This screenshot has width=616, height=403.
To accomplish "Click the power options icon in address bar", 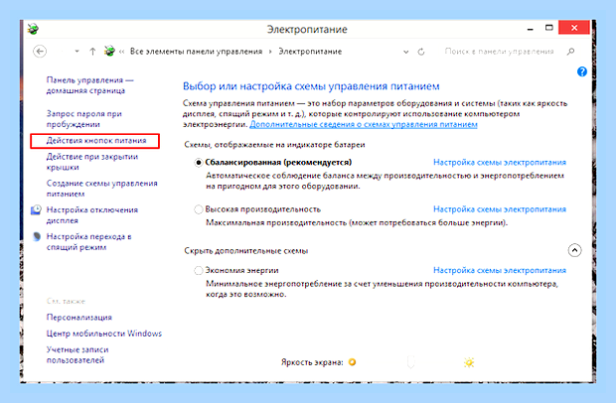I will [109, 51].
